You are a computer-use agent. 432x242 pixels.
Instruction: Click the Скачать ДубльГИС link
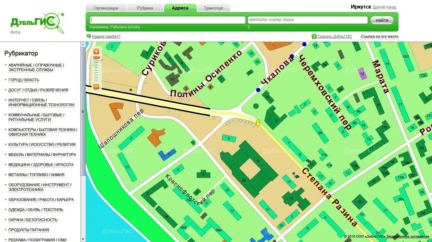coord(335,37)
